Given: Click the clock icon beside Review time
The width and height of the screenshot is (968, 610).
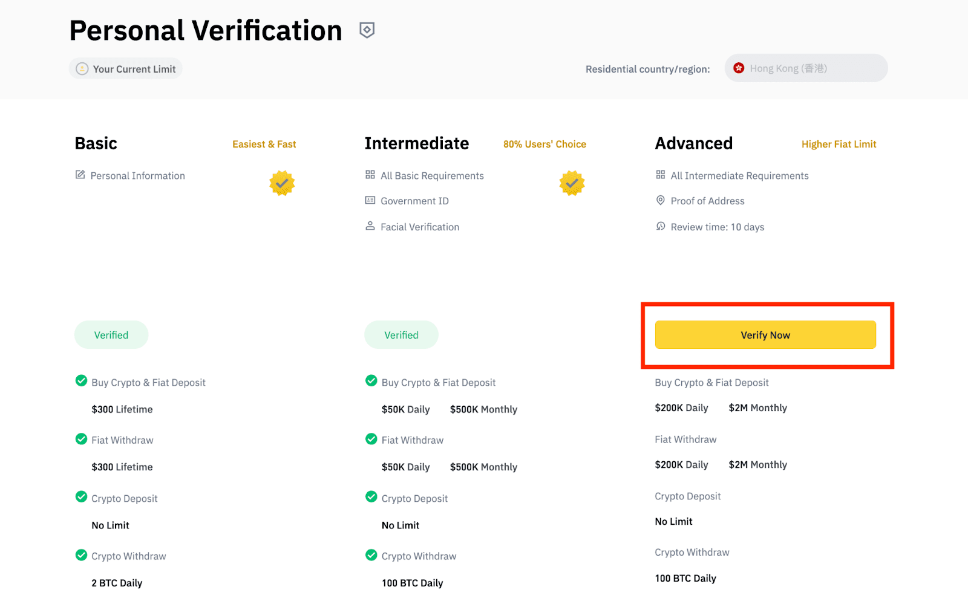Looking at the screenshot, I should (x=661, y=226).
